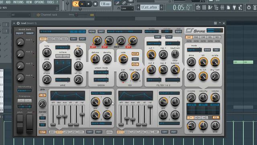Switch to the LFO1 tab
Image resolution: width=257 pixels, height=145 pixels.
[66, 132]
